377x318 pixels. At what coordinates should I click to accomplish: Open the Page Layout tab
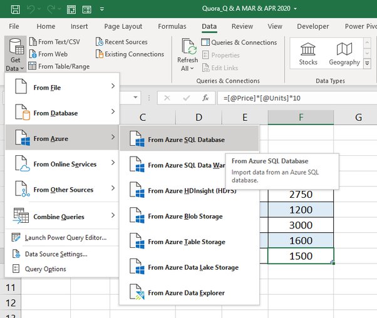pos(123,26)
